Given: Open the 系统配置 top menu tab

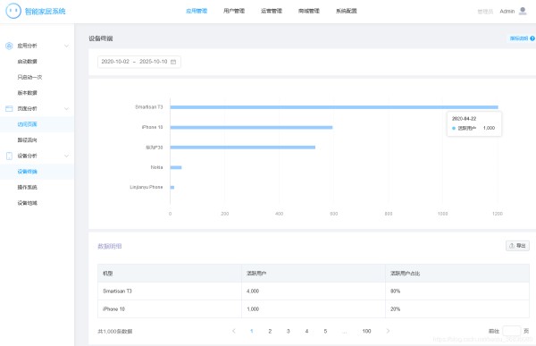Looking at the screenshot, I should pyautogui.click(x=347, y=11).
